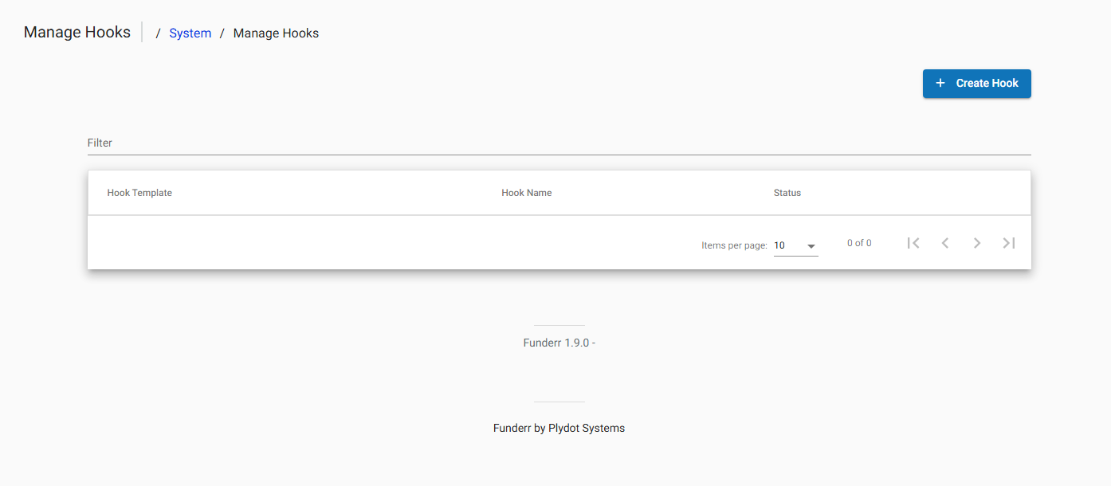Focus the Filter input field
Image resolution: width=1111 pixels, height=486 pixels.
coord(558,143)
